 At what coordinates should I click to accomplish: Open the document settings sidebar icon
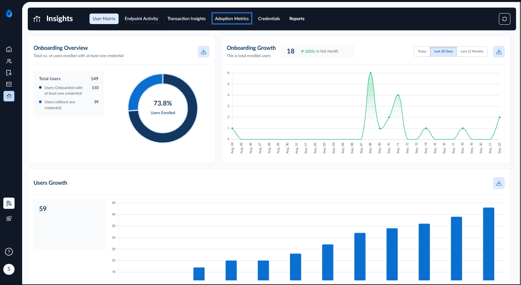coord(9,73)
